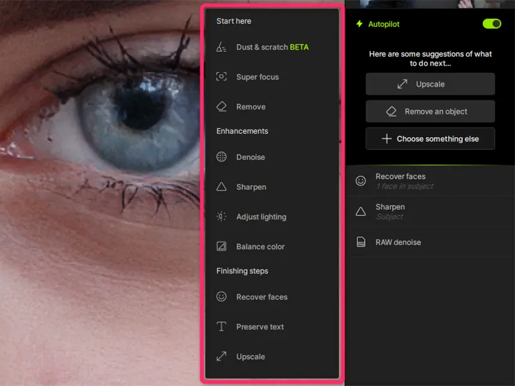Click the Adjust lighting sun icon
This screenshot has width=515, height=386.
(x=221, y=217)
